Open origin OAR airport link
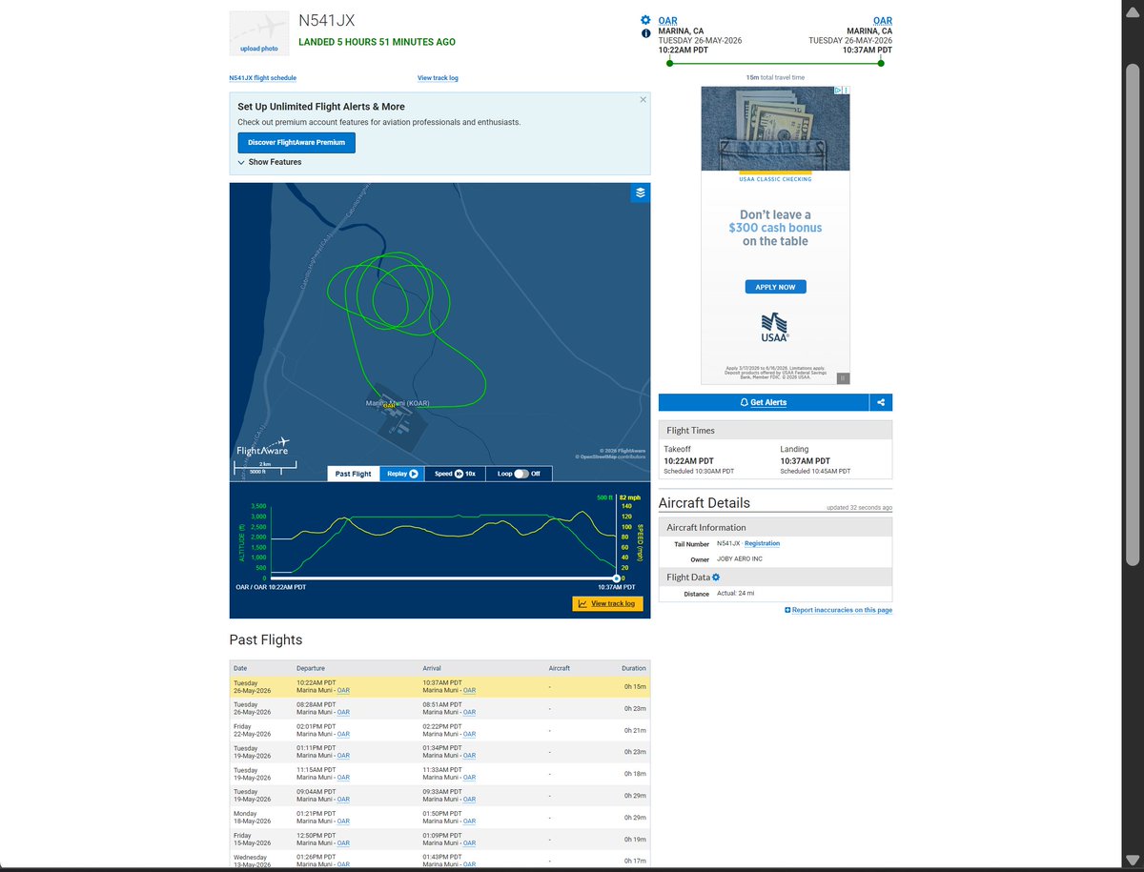Viewport: 1144px width, 872px height. tap(666, 20)
